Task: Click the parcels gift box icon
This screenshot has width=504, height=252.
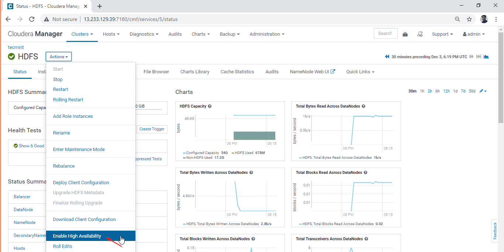Action: (405, 34)
